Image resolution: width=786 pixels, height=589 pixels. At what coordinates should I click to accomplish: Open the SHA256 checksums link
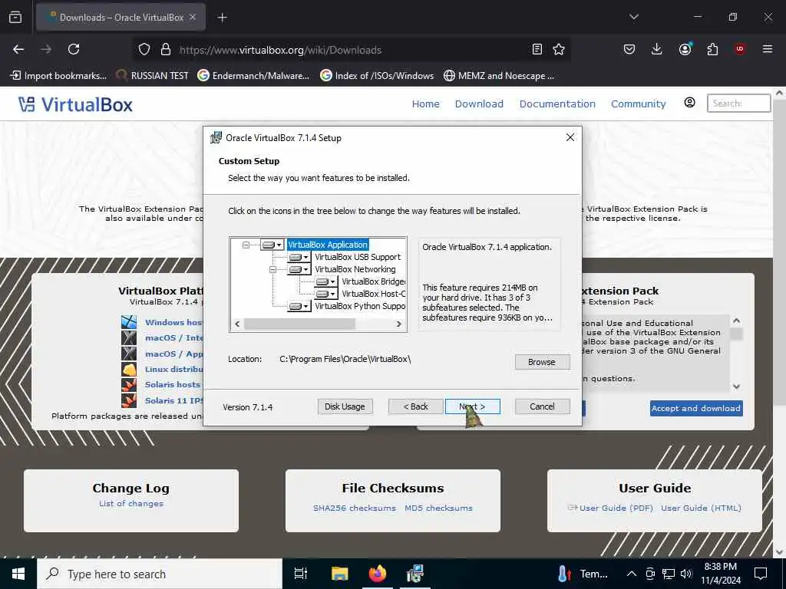[355, 508]
